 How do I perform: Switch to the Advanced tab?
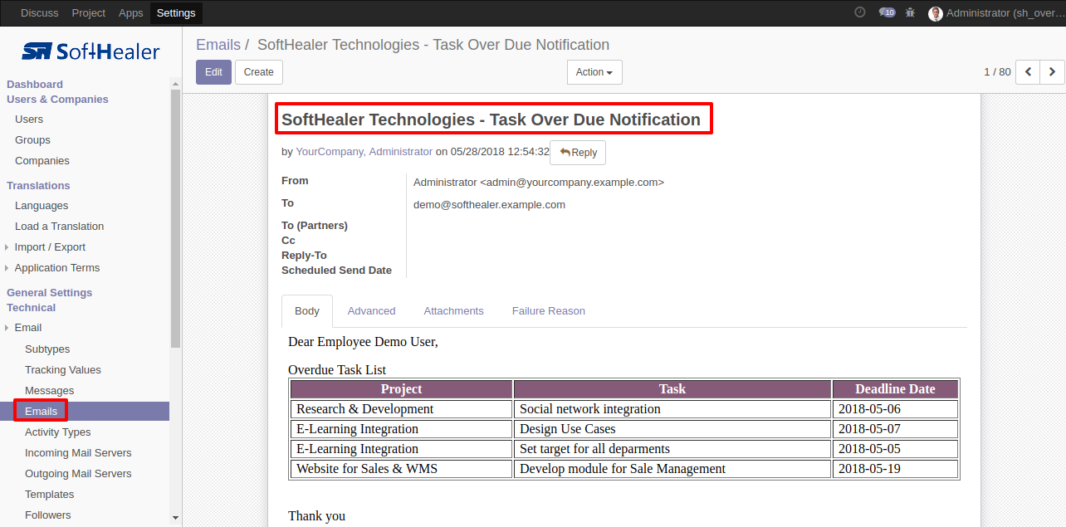[371, 311]
